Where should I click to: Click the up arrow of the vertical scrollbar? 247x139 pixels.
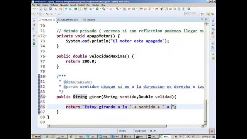(x=205, y=24)
